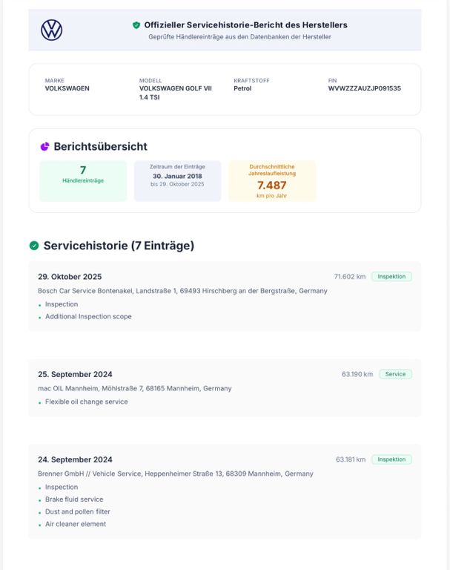Click the date 24. September 2024
Screen dimensions: 450x570
click(75, 460)
